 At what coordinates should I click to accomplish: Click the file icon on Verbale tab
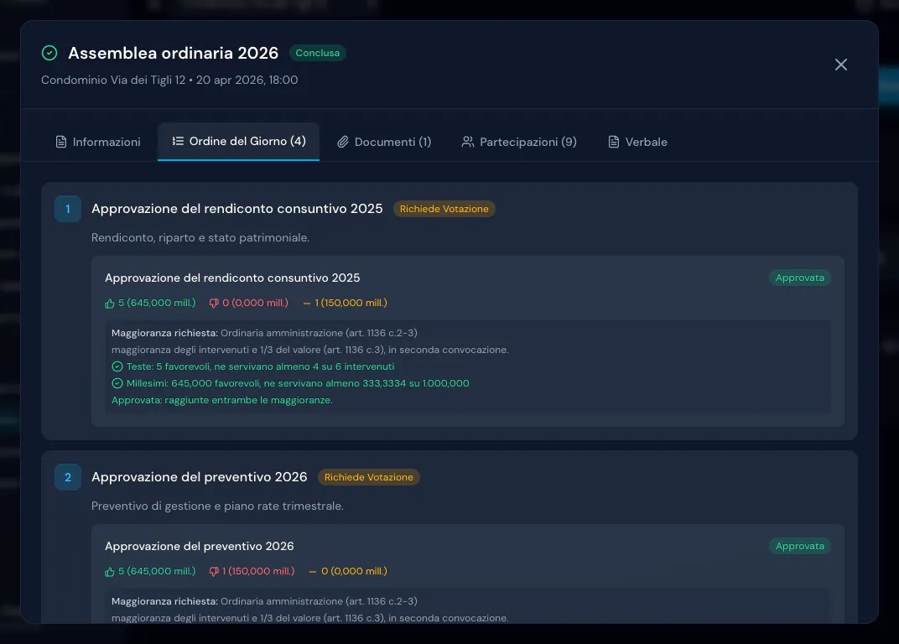click(614, 142)
